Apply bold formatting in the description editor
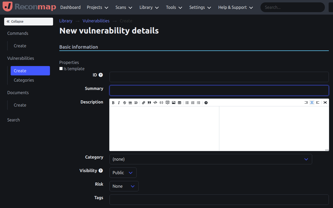Screen dimensions: 333x208 click(x=113, y=102)
